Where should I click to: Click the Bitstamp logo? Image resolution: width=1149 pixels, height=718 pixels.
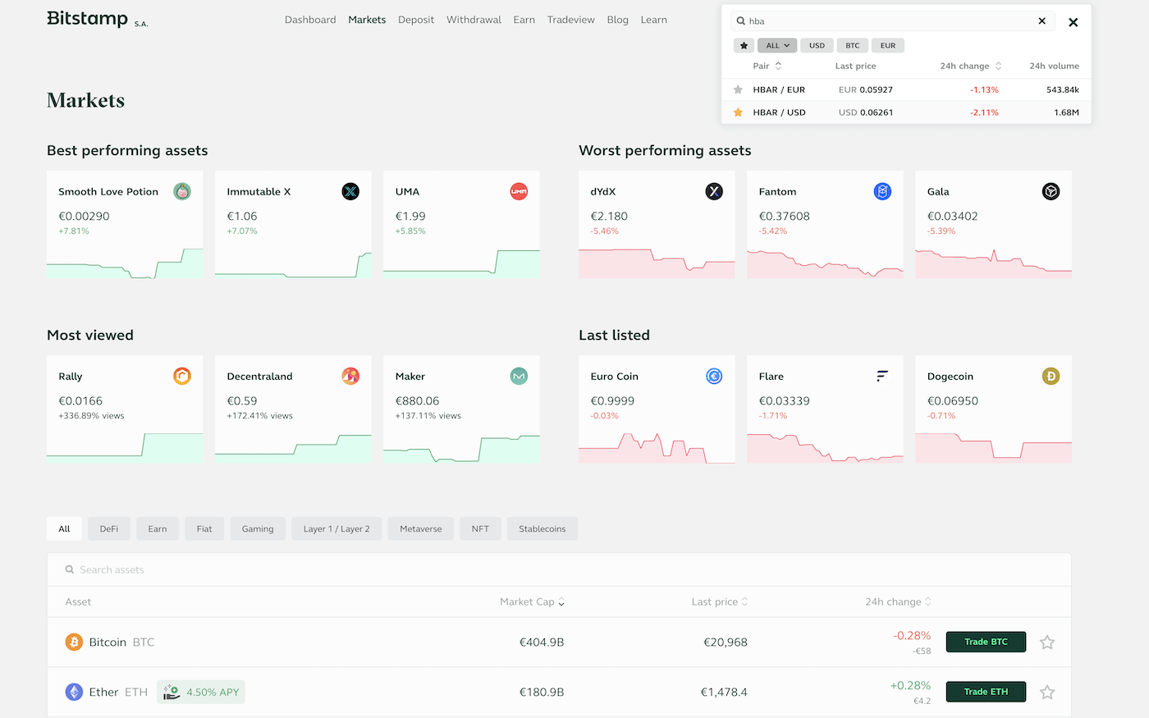point(98,19)
